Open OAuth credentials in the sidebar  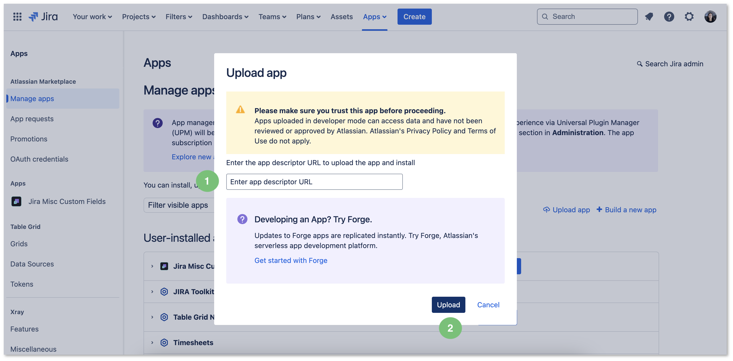39,159
